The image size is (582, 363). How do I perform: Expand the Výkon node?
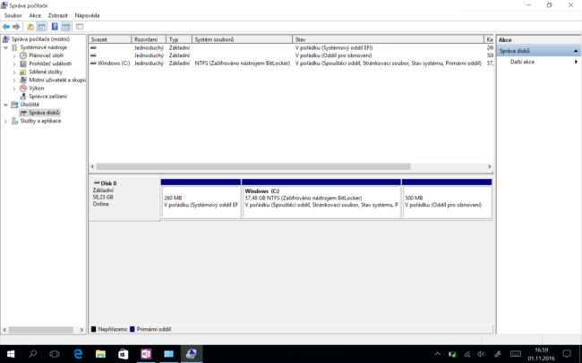[x=14, y=89]
